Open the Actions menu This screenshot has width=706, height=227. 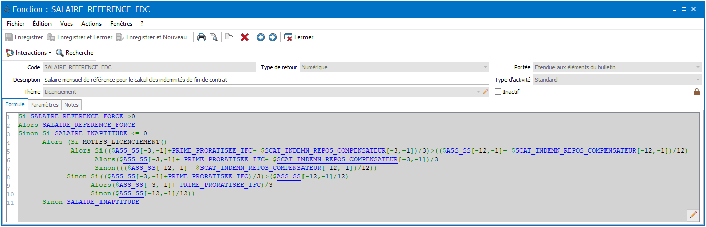coord(91,24)
